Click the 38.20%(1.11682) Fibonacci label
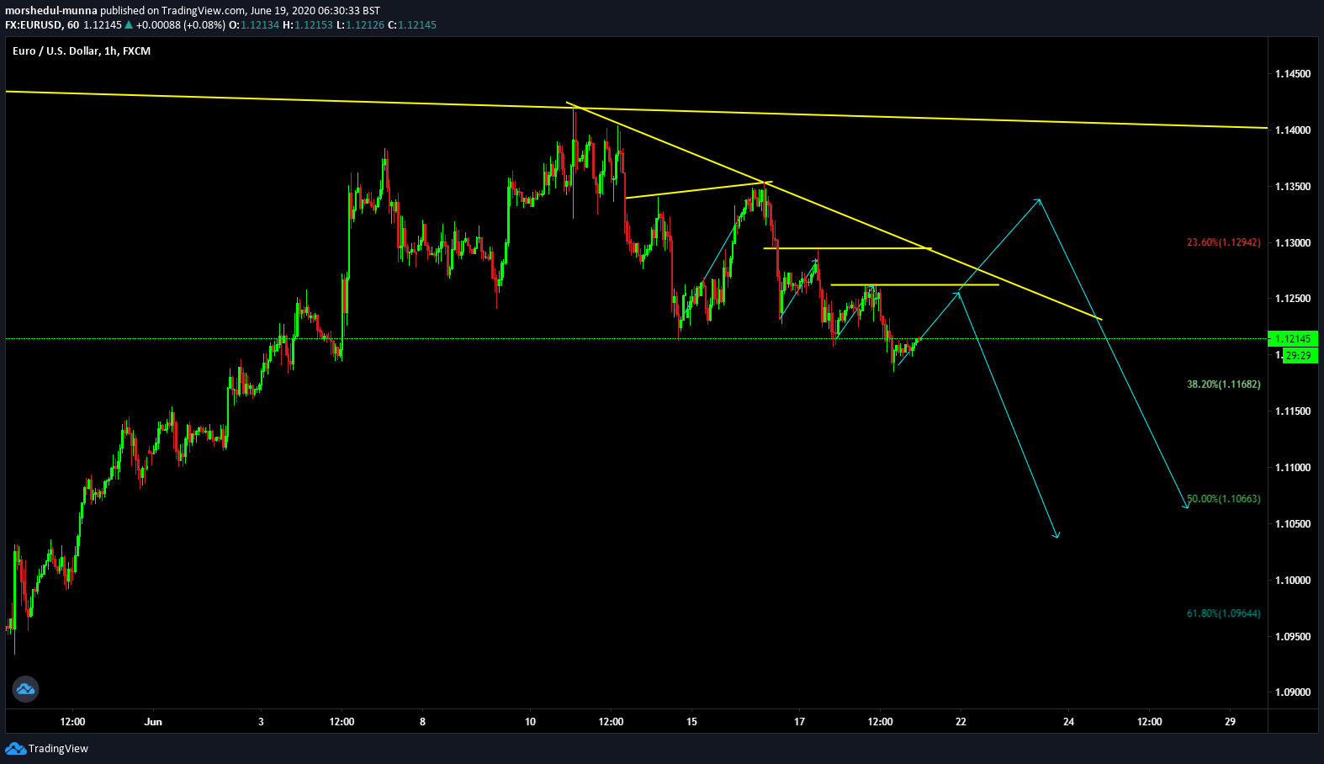The image size is (1324, 764). point(1223,385)
